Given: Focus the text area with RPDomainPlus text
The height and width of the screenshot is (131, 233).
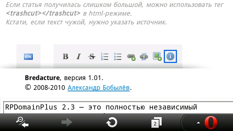Looking at the screenshot, I should pyautogui.click(x=118, y=107).
